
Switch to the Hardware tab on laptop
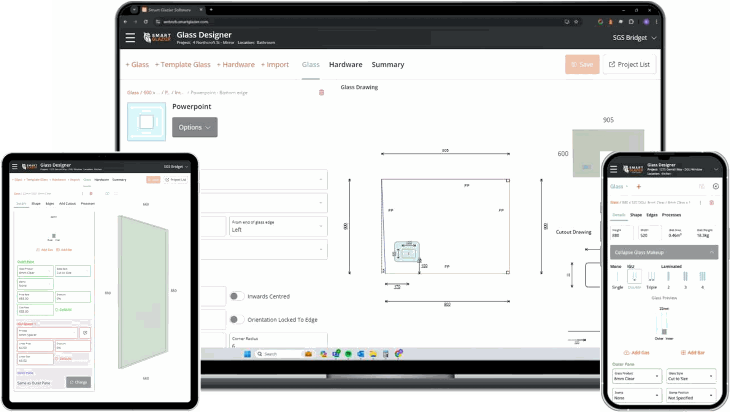[345, 65]
